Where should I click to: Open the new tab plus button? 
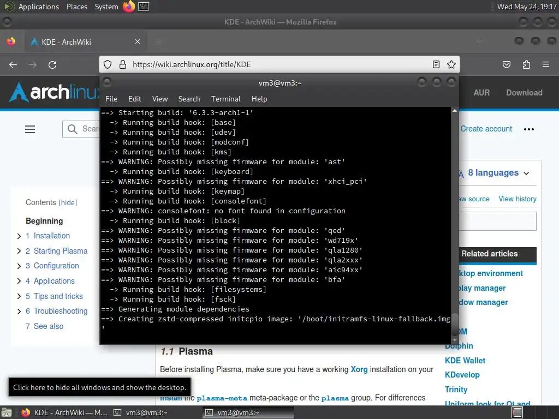(159, 42)
